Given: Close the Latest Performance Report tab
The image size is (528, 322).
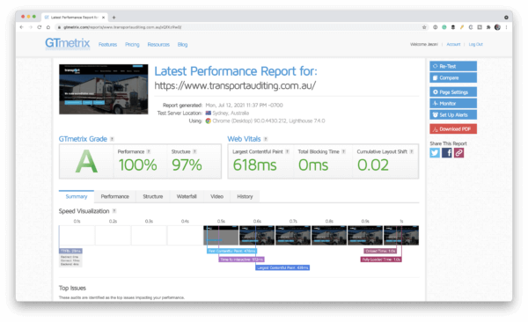Looking at the screenshot, I should [x=103, y=18].
